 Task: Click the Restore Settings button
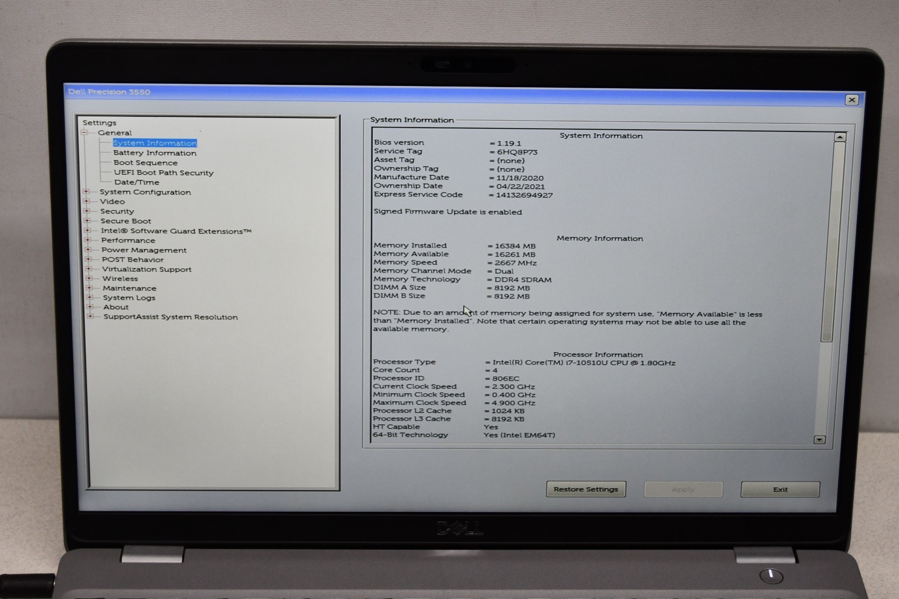click(586, 489)
